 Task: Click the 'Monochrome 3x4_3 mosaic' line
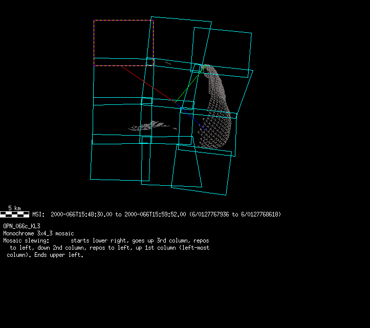[38, 233]
